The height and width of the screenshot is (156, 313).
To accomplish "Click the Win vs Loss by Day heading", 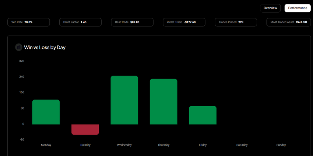I will tap(45, 47).
